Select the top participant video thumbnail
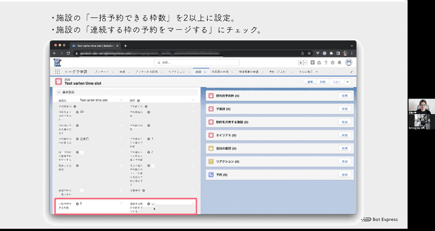This screenshot has width=435, height=231. pyautogui.click(x=422, y=106)
